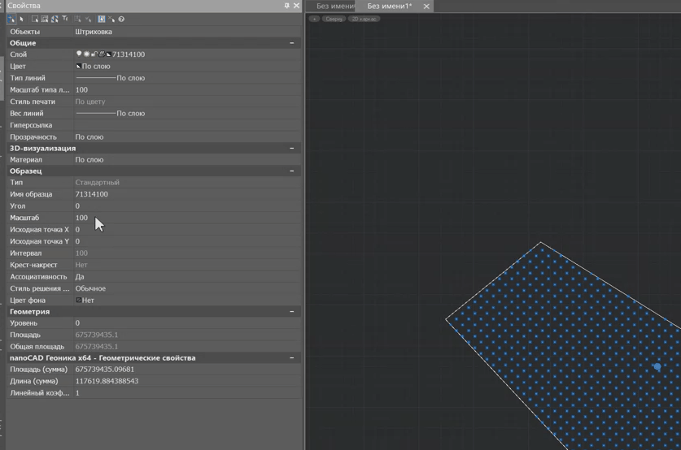Collapse the Общие section
The image size is (681, 450).
click(x=291, y=43)
